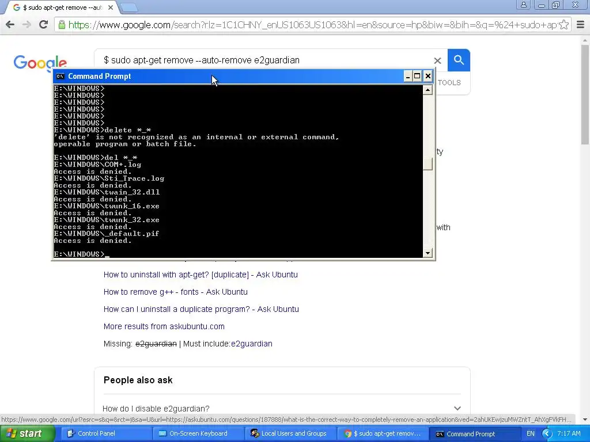This screenshot has width=590, height=442.
Task: Switch to Chrome taskbar button
Action: tap(383, 433)
